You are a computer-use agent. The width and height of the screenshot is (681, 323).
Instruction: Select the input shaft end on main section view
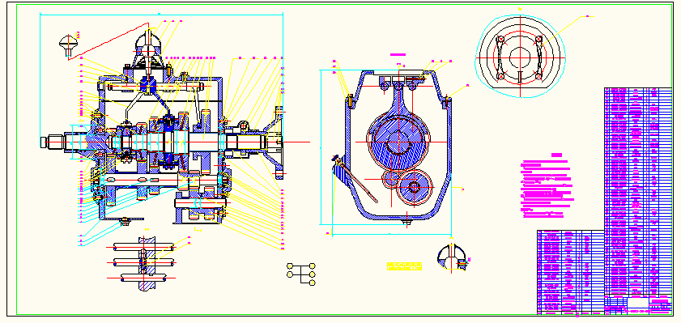(53, 142)
